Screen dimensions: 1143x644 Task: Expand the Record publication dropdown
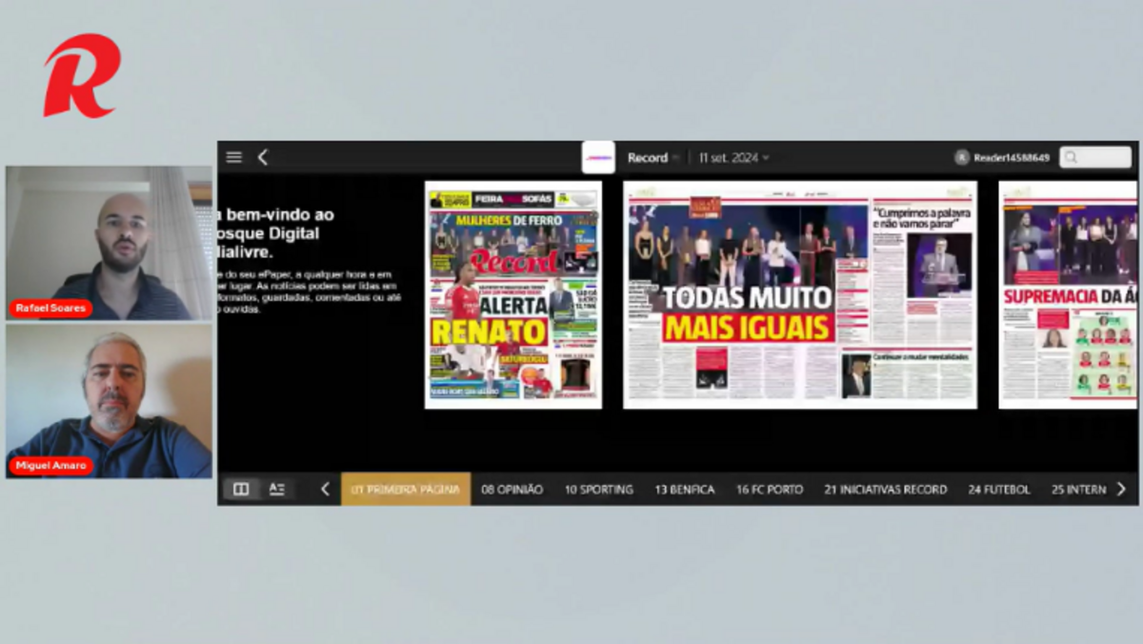click(x=653, y=157)
